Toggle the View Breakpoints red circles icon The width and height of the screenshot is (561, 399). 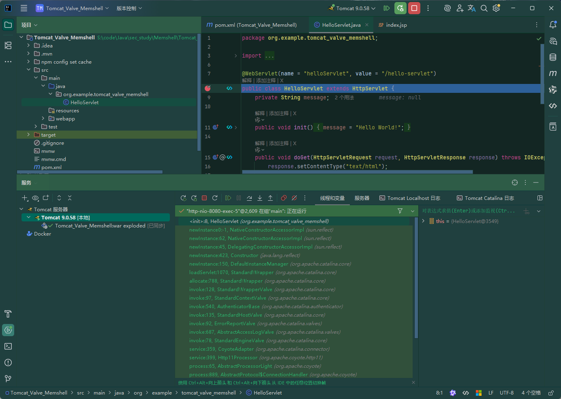tap(284, 198)
